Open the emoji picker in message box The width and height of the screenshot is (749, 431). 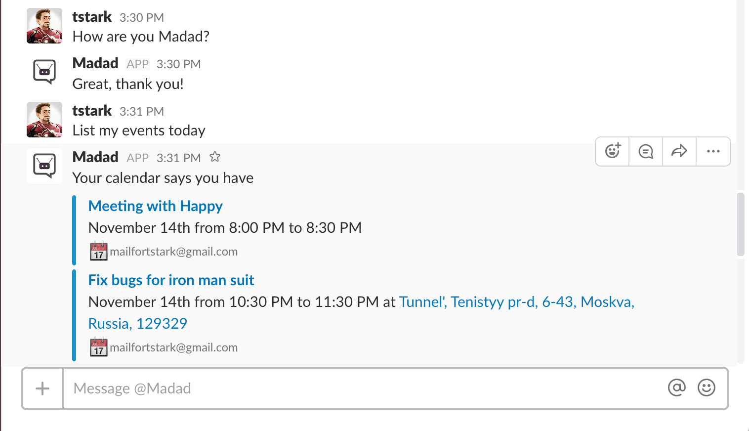707,388
